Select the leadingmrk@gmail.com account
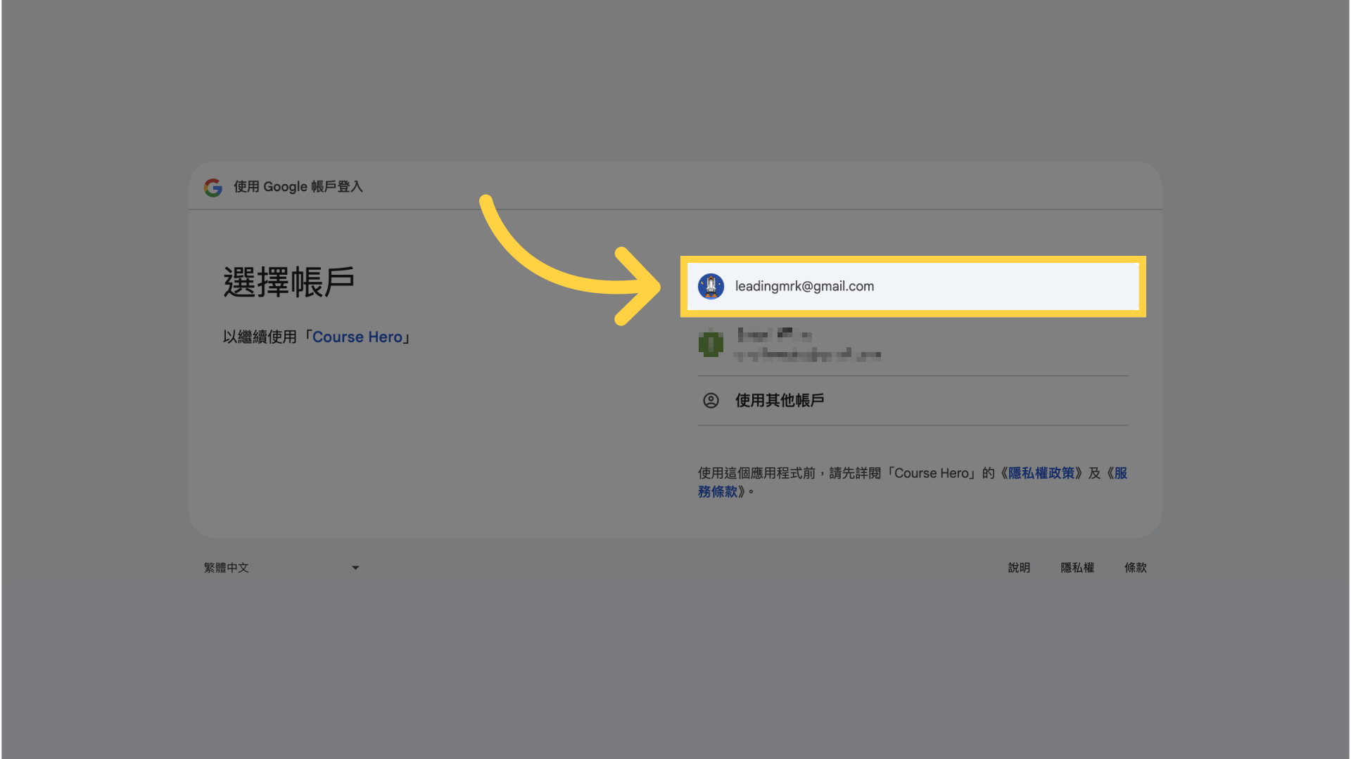Viewport: 1351px width, 759px height. (913, 286)
